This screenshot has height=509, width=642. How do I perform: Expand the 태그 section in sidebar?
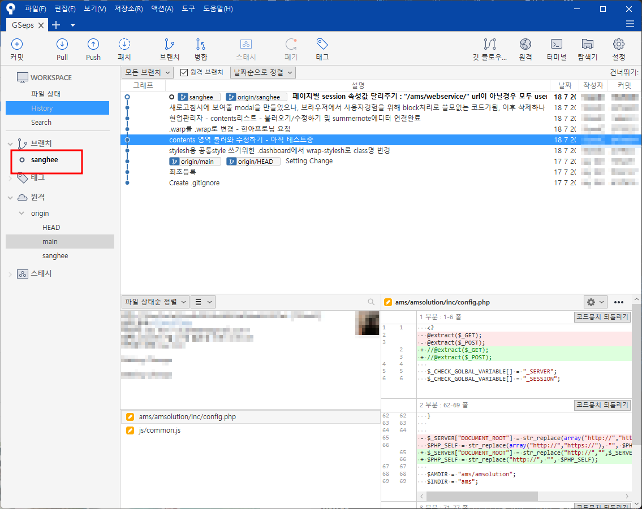click(10, 179)
